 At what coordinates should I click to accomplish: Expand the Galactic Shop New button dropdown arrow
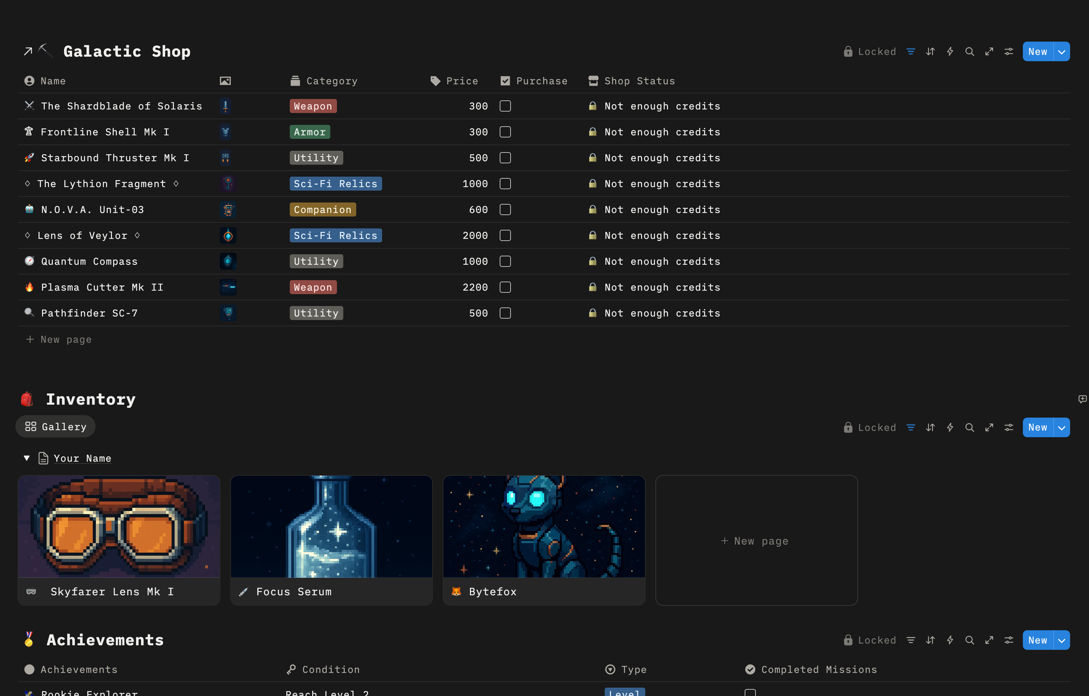click(x=1061, y=51)
